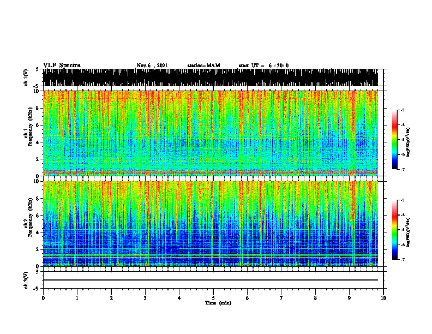The width and height of the screenshot is (432, 334).
Task: Click time axis tick label "10"
Action: coord(383,298)
